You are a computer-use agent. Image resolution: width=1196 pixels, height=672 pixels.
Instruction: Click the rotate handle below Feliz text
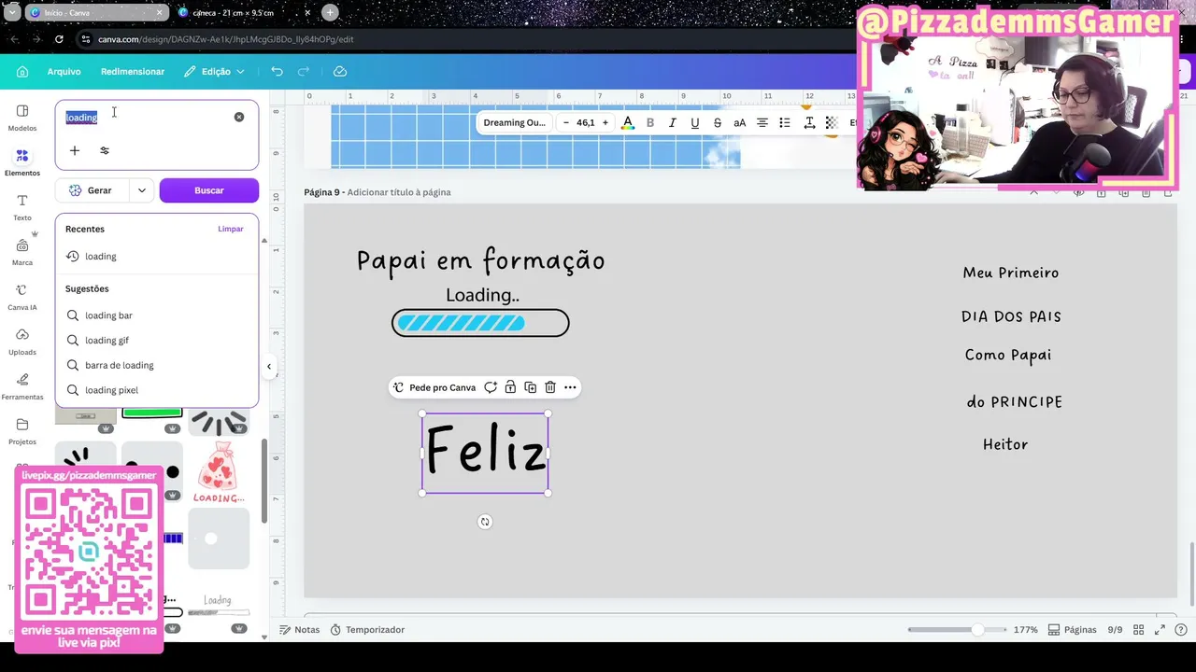[x=485, y=522]
